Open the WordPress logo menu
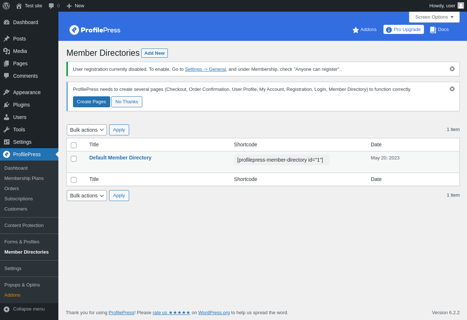Image resolution: width=467 pixels, height=320 pixels. 6,6
